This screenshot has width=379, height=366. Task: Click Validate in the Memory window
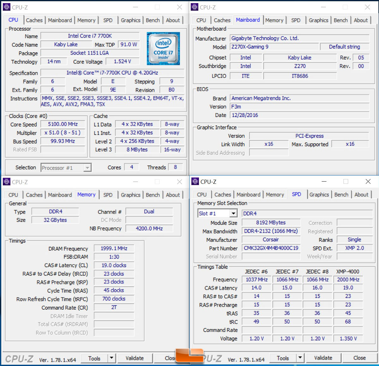coord(135,358)
